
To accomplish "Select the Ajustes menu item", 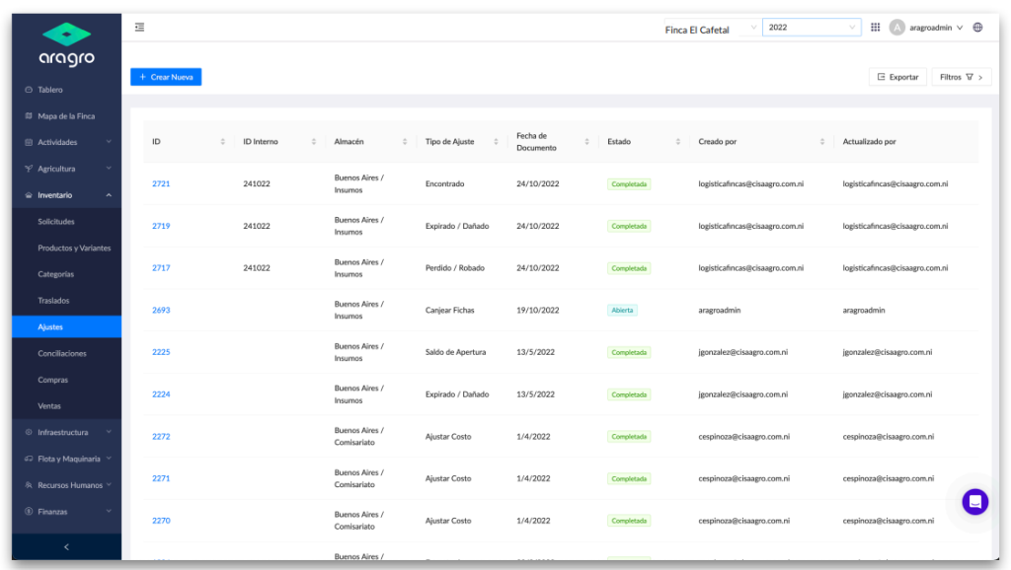I will (66, 326).
